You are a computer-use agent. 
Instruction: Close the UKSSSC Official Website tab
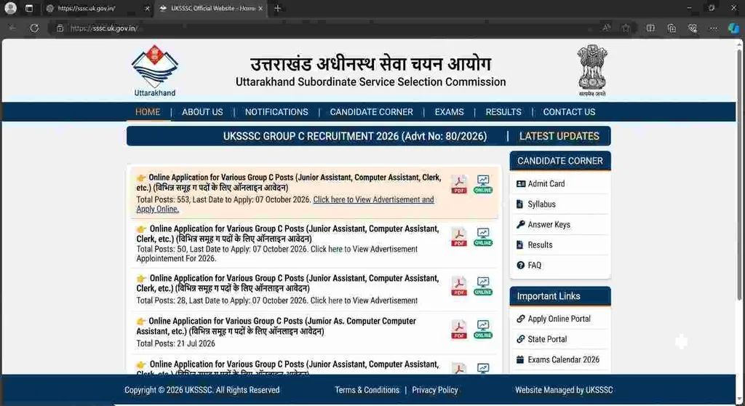click(x=260, y=8)
